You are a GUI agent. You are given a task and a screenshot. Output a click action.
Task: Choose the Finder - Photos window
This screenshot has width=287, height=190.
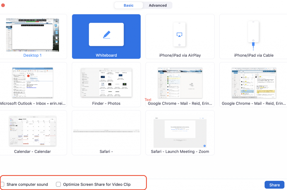106,85
